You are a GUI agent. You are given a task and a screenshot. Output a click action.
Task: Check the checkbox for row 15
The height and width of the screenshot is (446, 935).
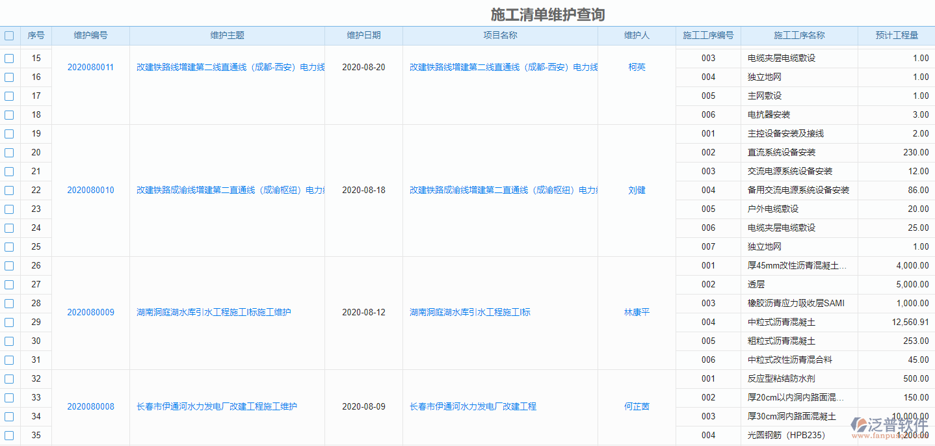tap(9, 58)
